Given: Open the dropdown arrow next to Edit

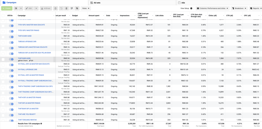Looking at the screenshot, I should click(x=36, y=8).
